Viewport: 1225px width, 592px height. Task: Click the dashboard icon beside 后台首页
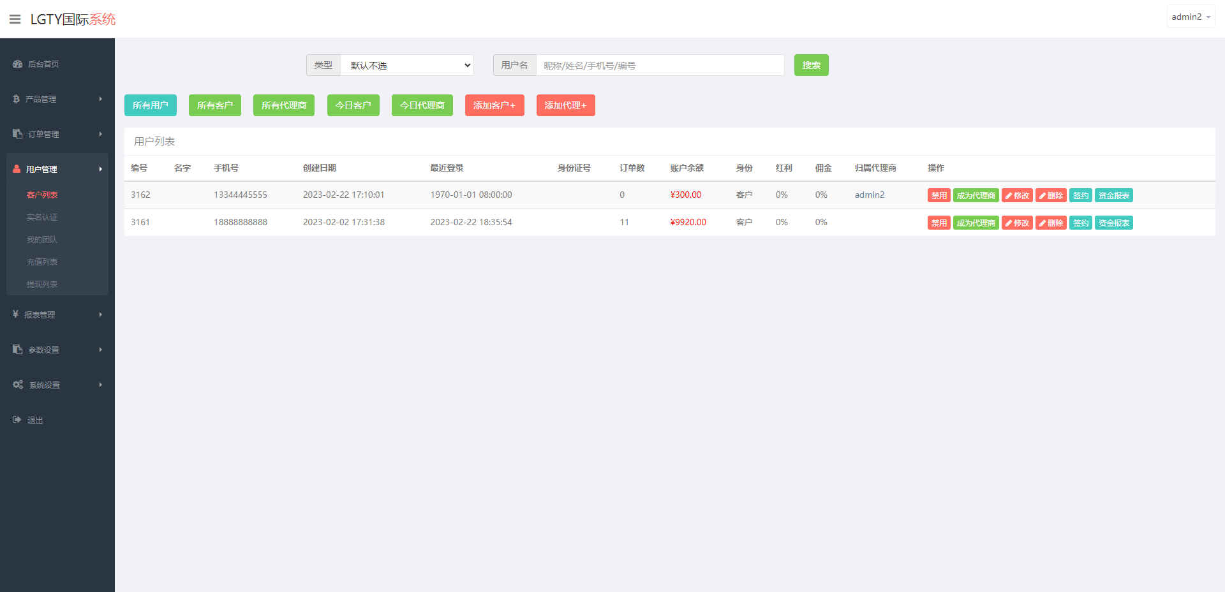pos(17,64)
